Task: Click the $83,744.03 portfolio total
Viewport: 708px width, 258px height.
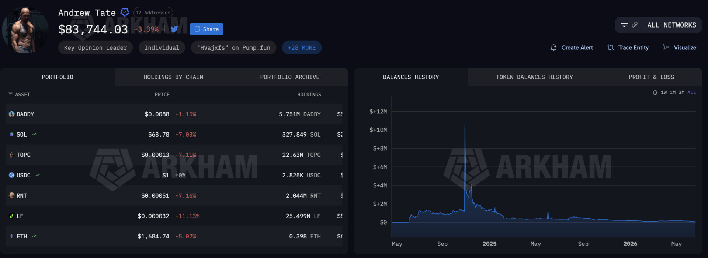Action: tap(93, 29)
